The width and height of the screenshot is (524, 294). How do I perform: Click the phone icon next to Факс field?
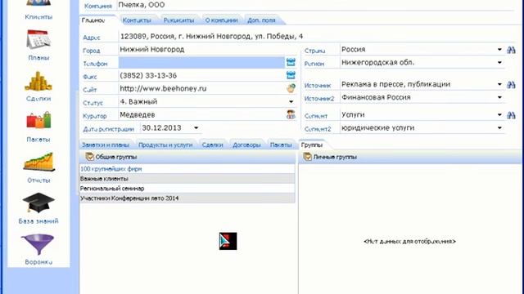(x=291, y=75)
